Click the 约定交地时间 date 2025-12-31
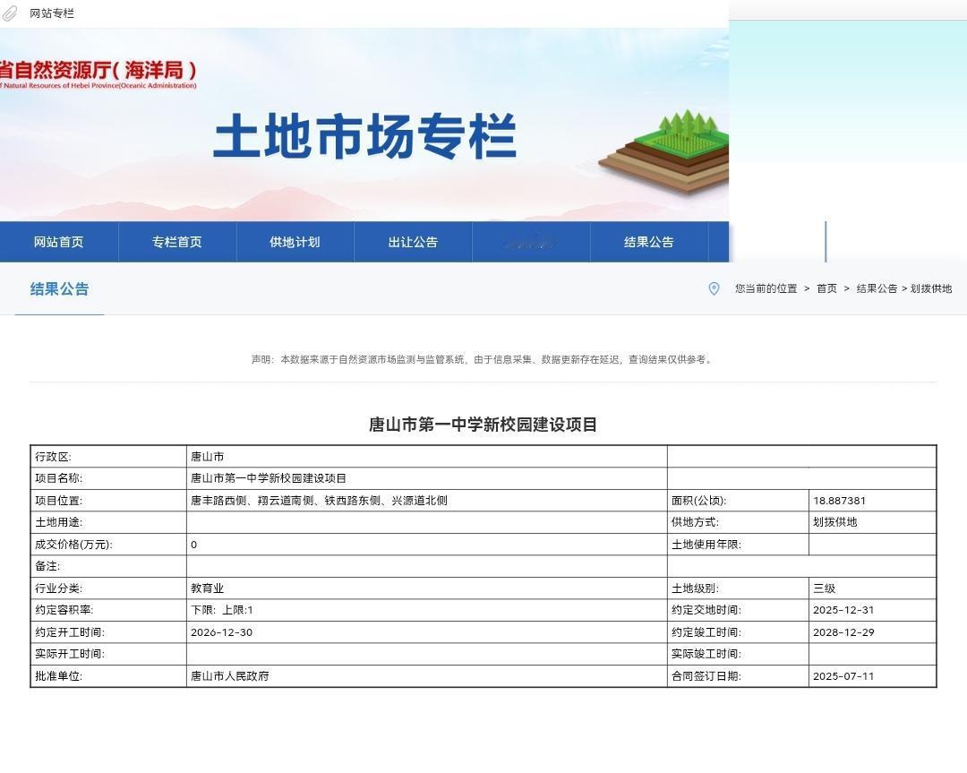This screenshot has height=773, width=967. [x=843, y=609]
